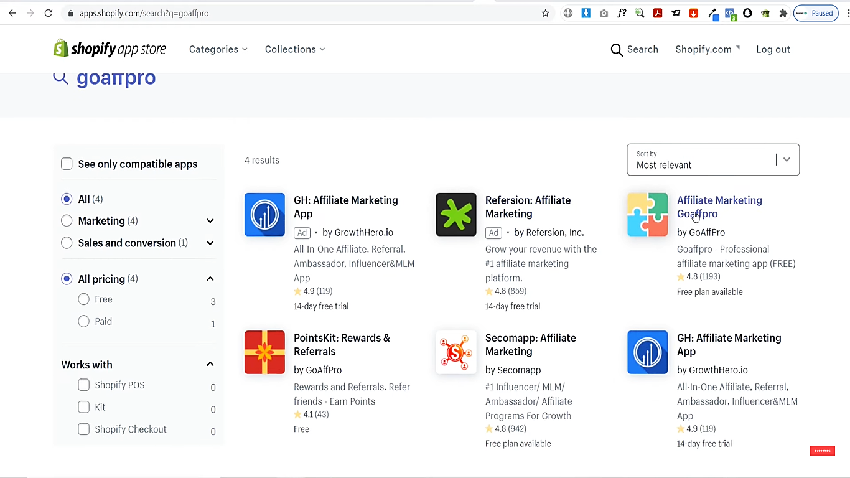Open the Ad info arrow for Refersion
Screen dimensions: 850x478
pos(508,233)
